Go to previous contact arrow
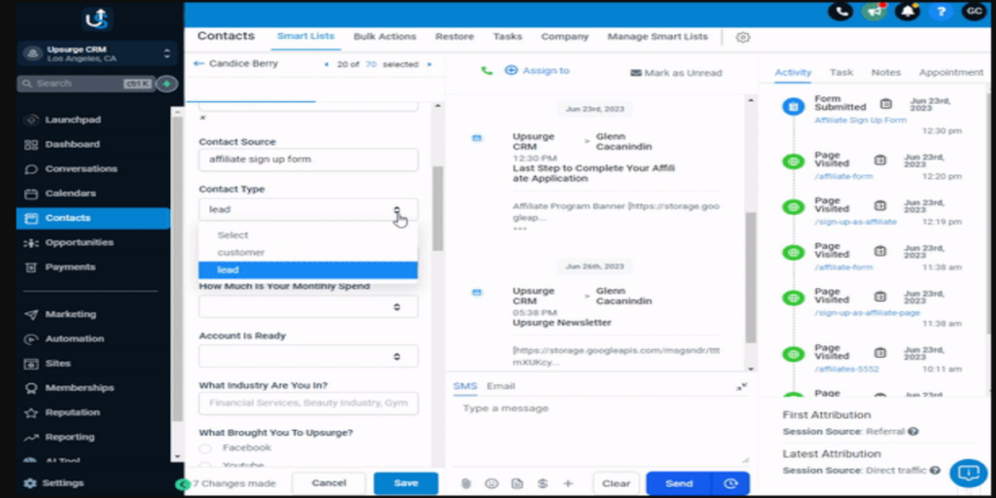The image size is (996, 498). pos(327,64)
